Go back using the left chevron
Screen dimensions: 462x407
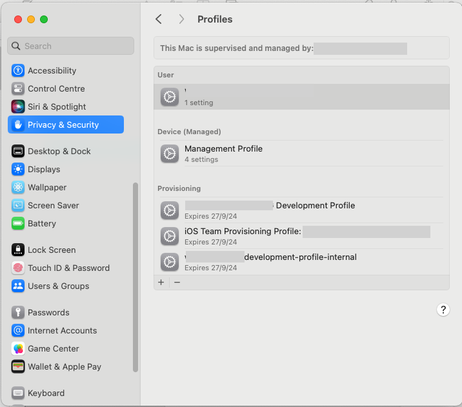[159, 19]
